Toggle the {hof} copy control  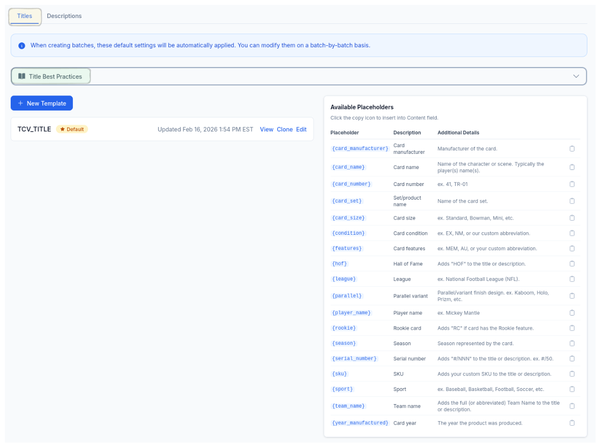(572, 263)
